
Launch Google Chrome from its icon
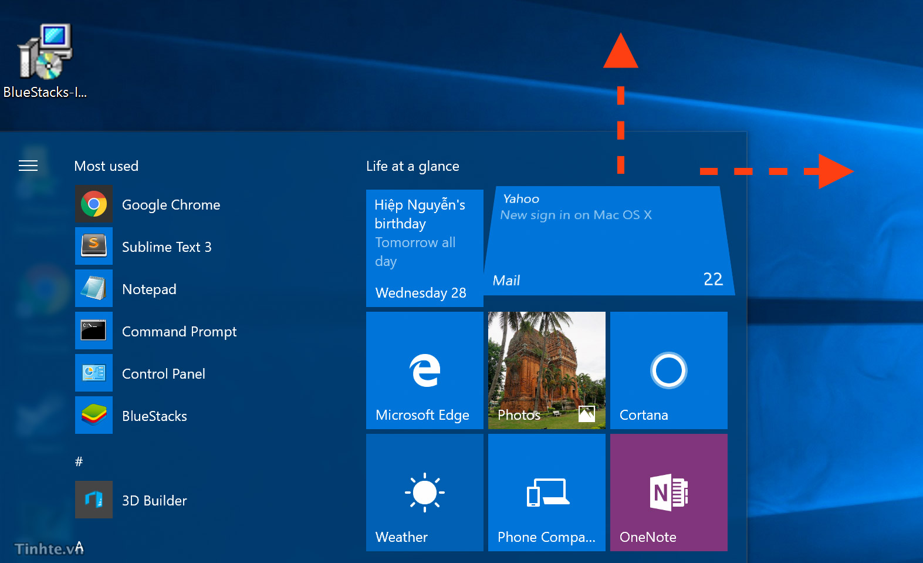pyautogui.click(x=94, y=204)
